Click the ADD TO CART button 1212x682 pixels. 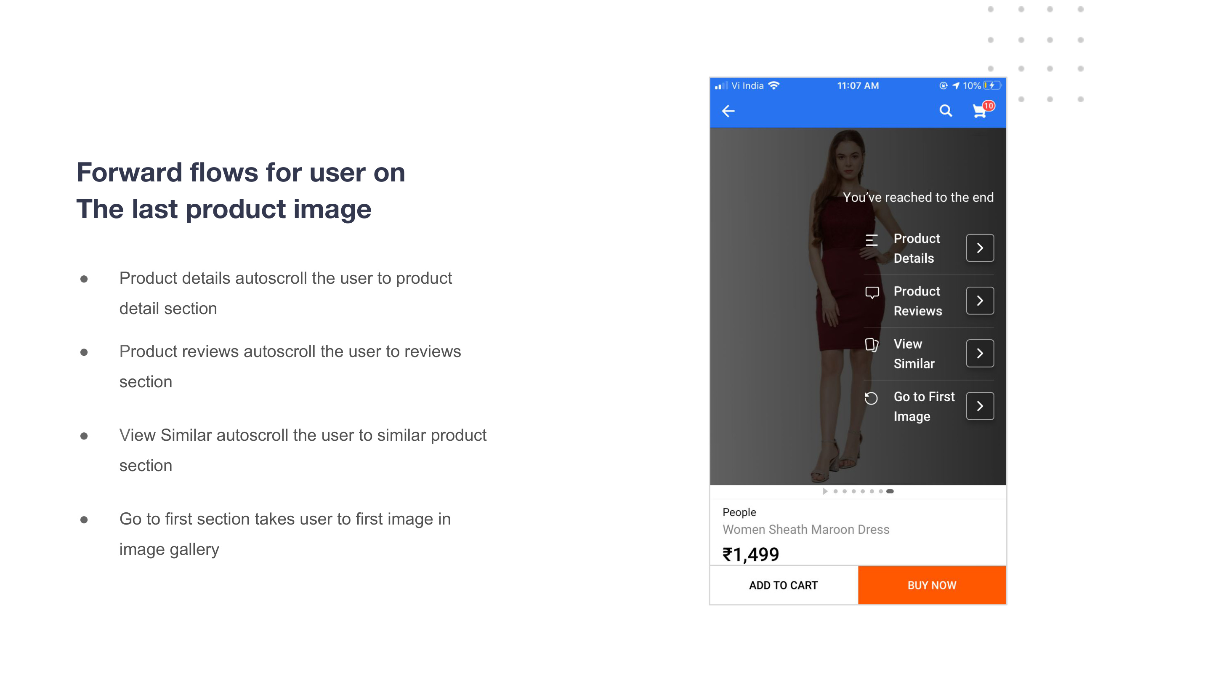(x=783, y=585)
